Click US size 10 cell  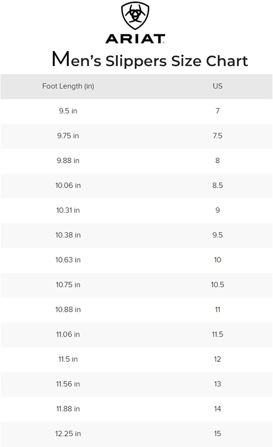(218, 260)
